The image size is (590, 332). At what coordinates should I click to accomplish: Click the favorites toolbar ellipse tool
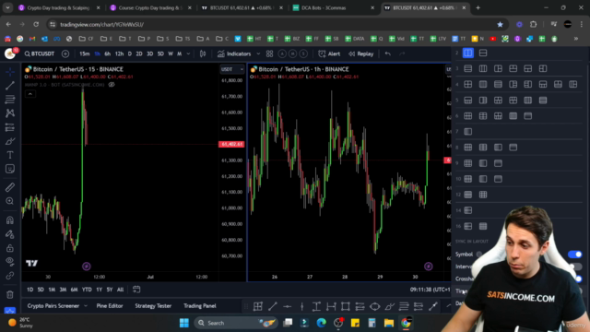pos(375,306)
